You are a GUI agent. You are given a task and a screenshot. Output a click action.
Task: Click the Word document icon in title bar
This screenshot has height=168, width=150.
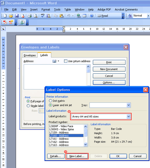coord(2,3)
